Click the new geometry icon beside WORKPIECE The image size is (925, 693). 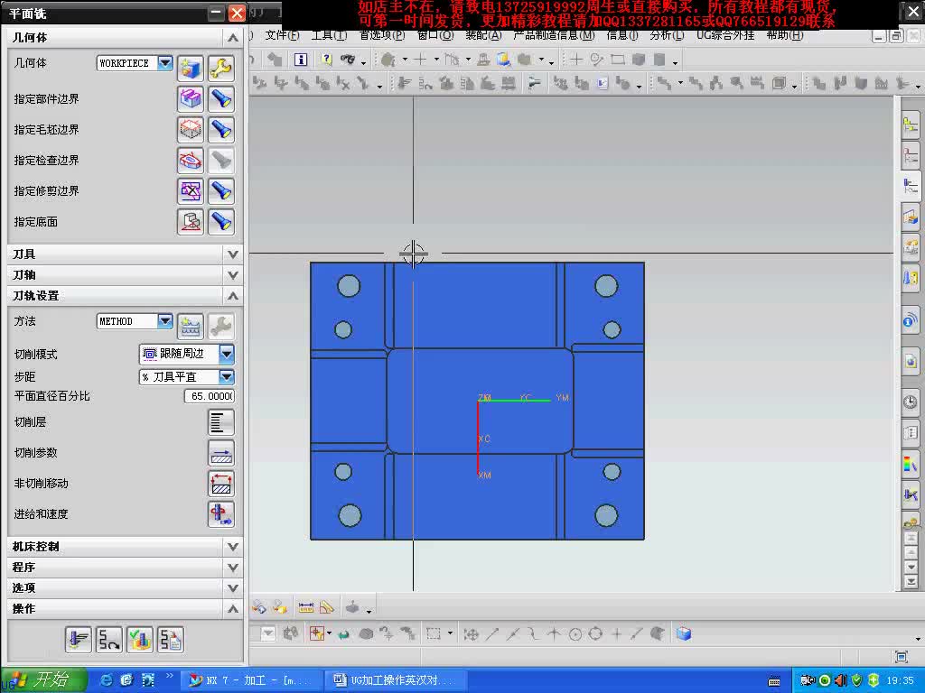point(190,69)
